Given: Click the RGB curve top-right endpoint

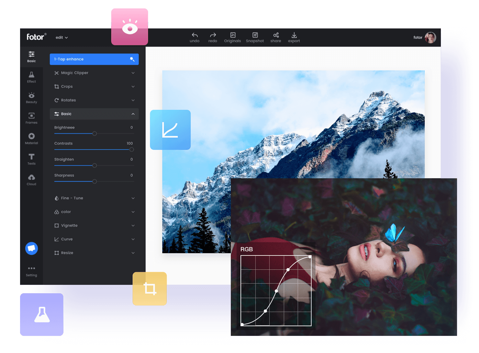Looking at the screenshot, I should click(310, 257).
